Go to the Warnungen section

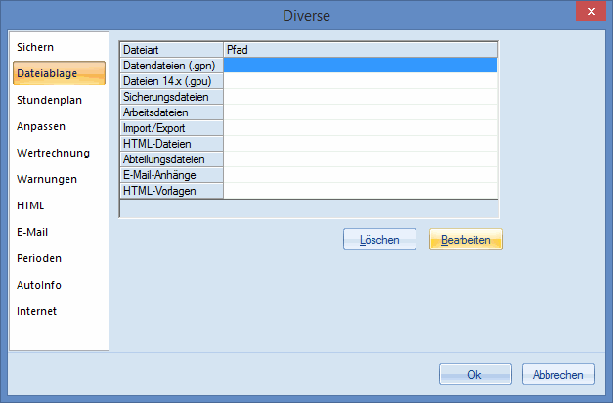click(46, 179)
